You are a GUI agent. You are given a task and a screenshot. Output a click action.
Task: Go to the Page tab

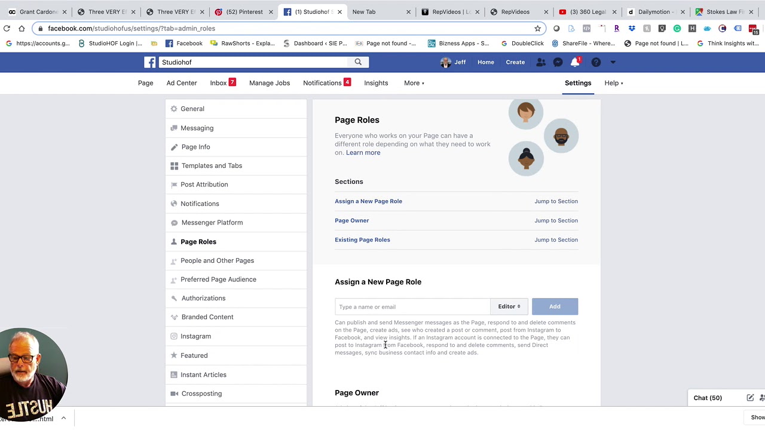pyautogui.click(x=145, y=83)
